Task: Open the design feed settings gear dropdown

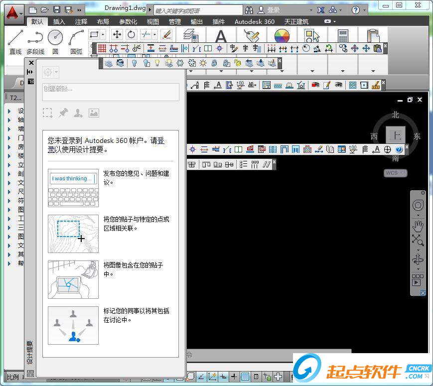Action: coord(50,72)
